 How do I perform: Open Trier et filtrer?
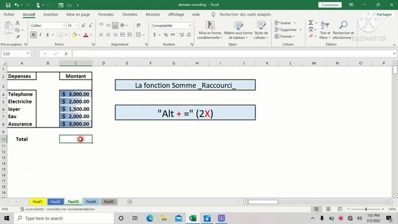coord(325,30)
